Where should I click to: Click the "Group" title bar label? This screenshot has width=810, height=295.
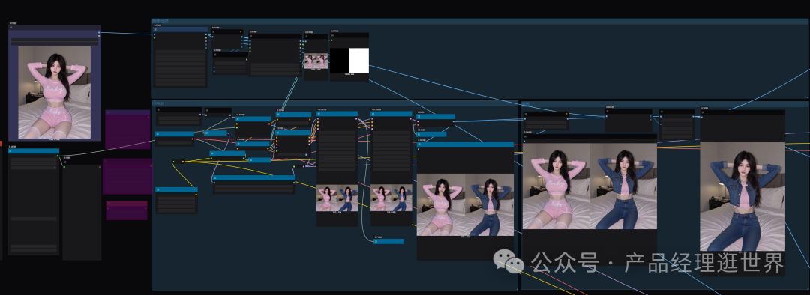pyautogui.click(x=158, y=103)
